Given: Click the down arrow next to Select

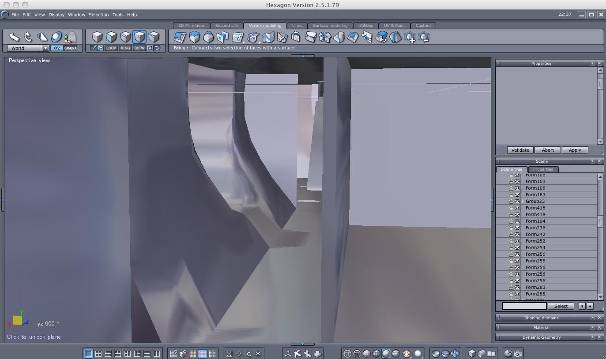Looking at the screenshot, I should coord(582,306).
